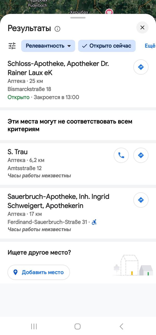The height and width of the screenshot is (335, 156).
Task: Tap the Добавить место button
Action: coord(39,272)
